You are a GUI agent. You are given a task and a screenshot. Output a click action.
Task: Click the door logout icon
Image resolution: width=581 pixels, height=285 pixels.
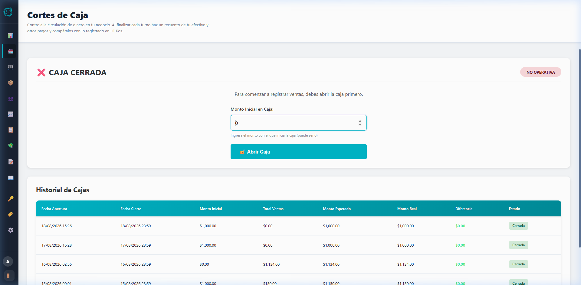(x=8, y=276)
